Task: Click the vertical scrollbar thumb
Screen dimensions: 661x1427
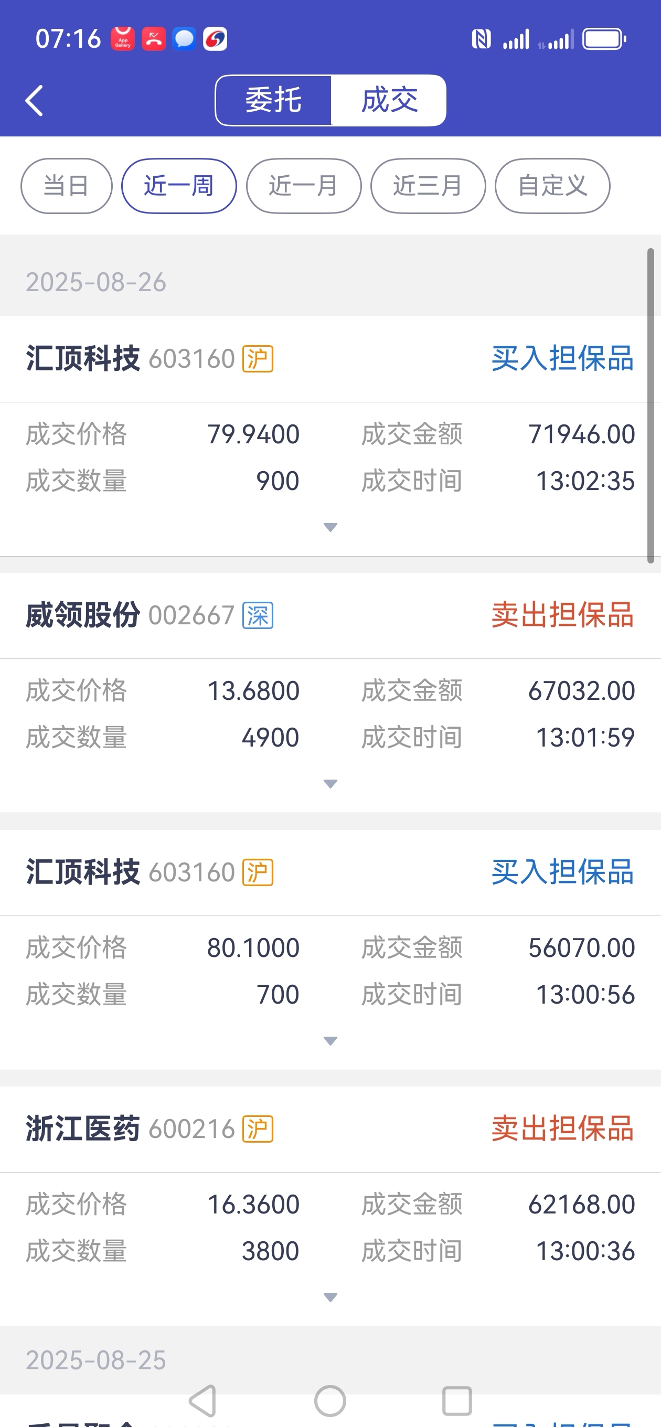Action: point(651,406)
